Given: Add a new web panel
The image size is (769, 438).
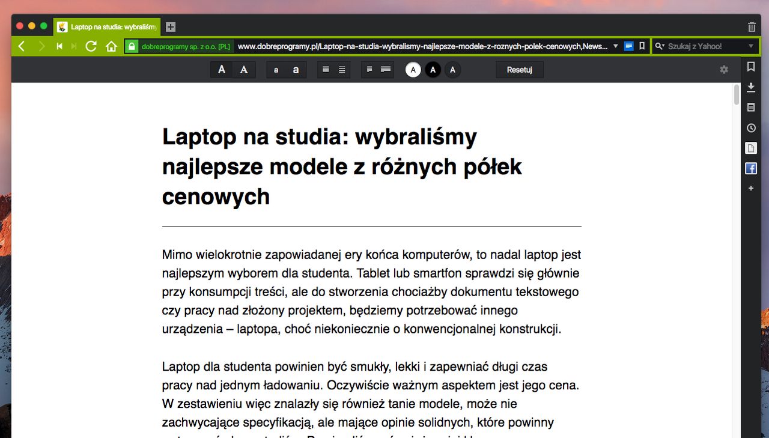Looking at the screenshot, I should (x=751, y=189).
